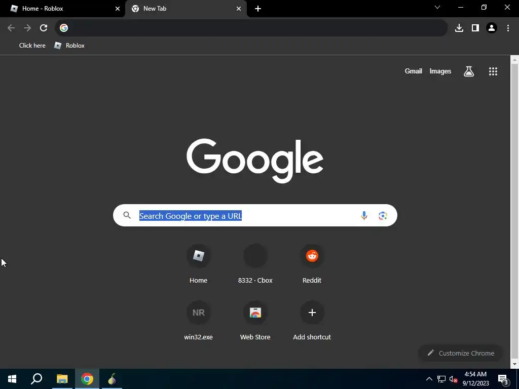519x389 pixels.
Task: Click the Chrome taskbar icon
Action: click(x=87, y=379)
